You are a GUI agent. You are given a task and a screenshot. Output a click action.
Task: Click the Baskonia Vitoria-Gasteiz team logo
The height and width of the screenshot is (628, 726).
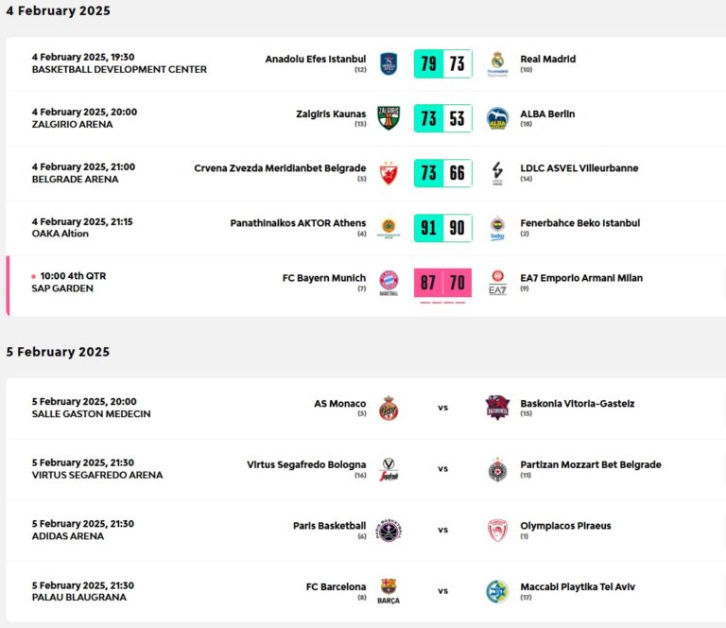(497, 409)
